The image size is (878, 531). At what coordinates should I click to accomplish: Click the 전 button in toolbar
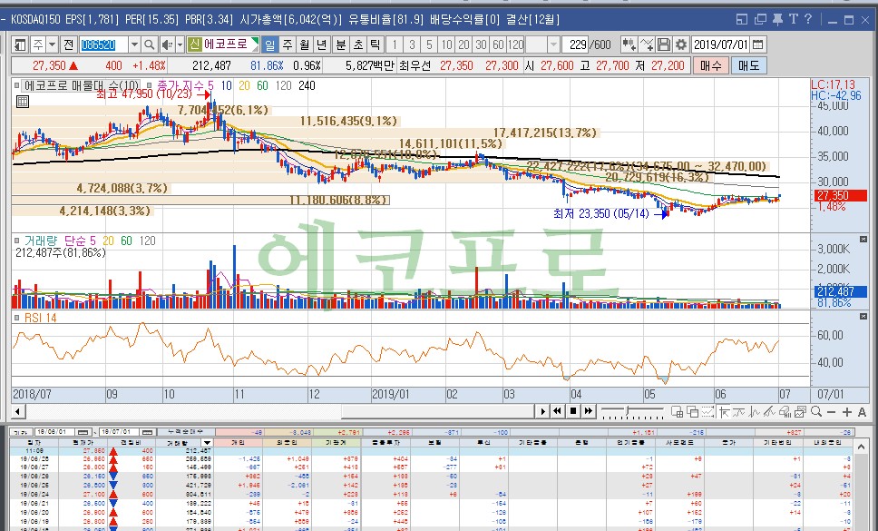[x=68, y=44]
